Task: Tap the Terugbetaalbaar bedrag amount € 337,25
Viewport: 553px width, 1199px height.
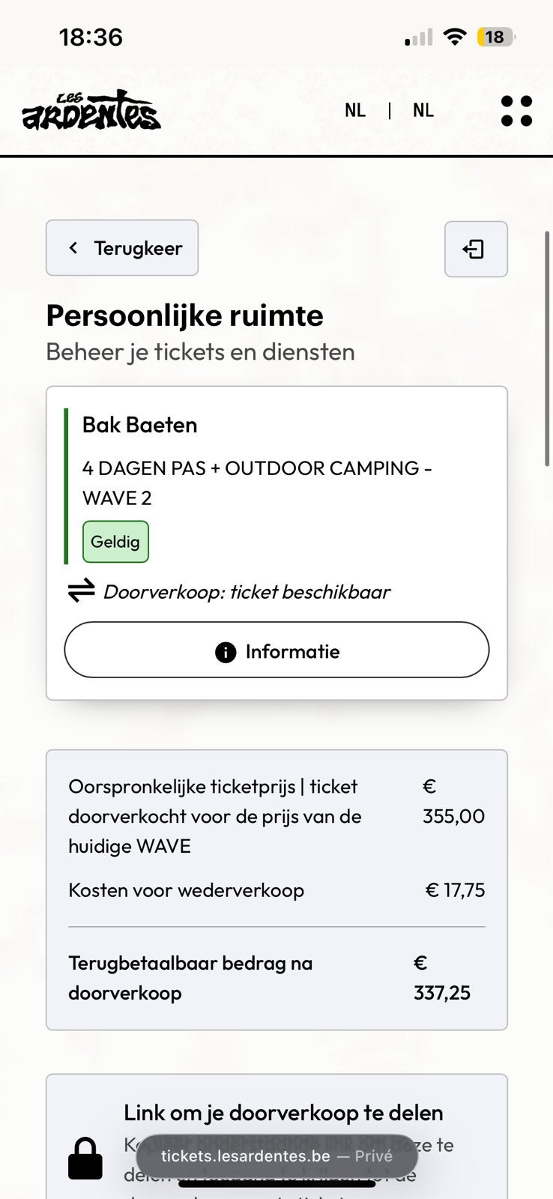Action: coord(442,978)
